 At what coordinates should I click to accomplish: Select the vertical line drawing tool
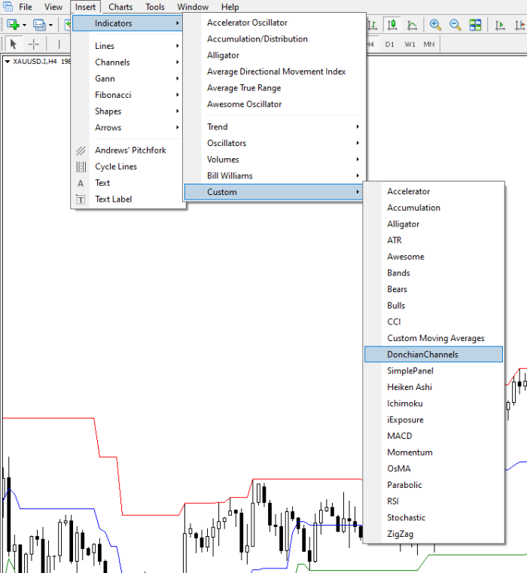point(59,44)
